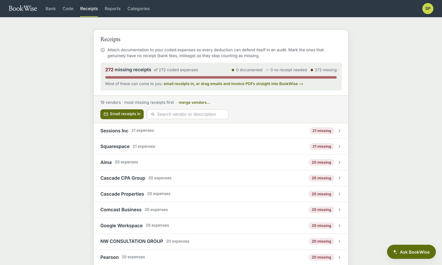
Task: Expand the Alma vendor chevron
Action: click(339, 162)
